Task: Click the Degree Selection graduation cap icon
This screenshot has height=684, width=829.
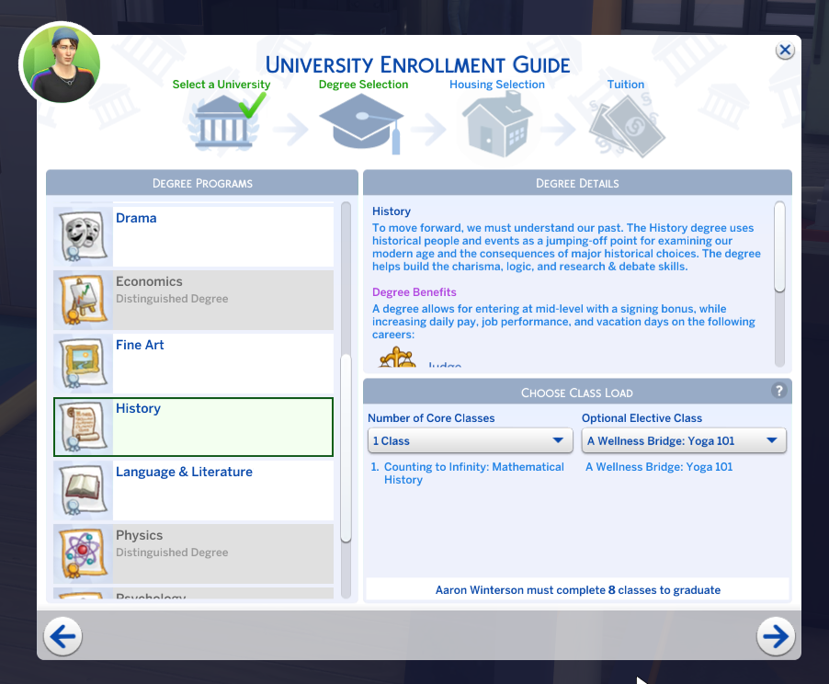Action: click(361, 124)
